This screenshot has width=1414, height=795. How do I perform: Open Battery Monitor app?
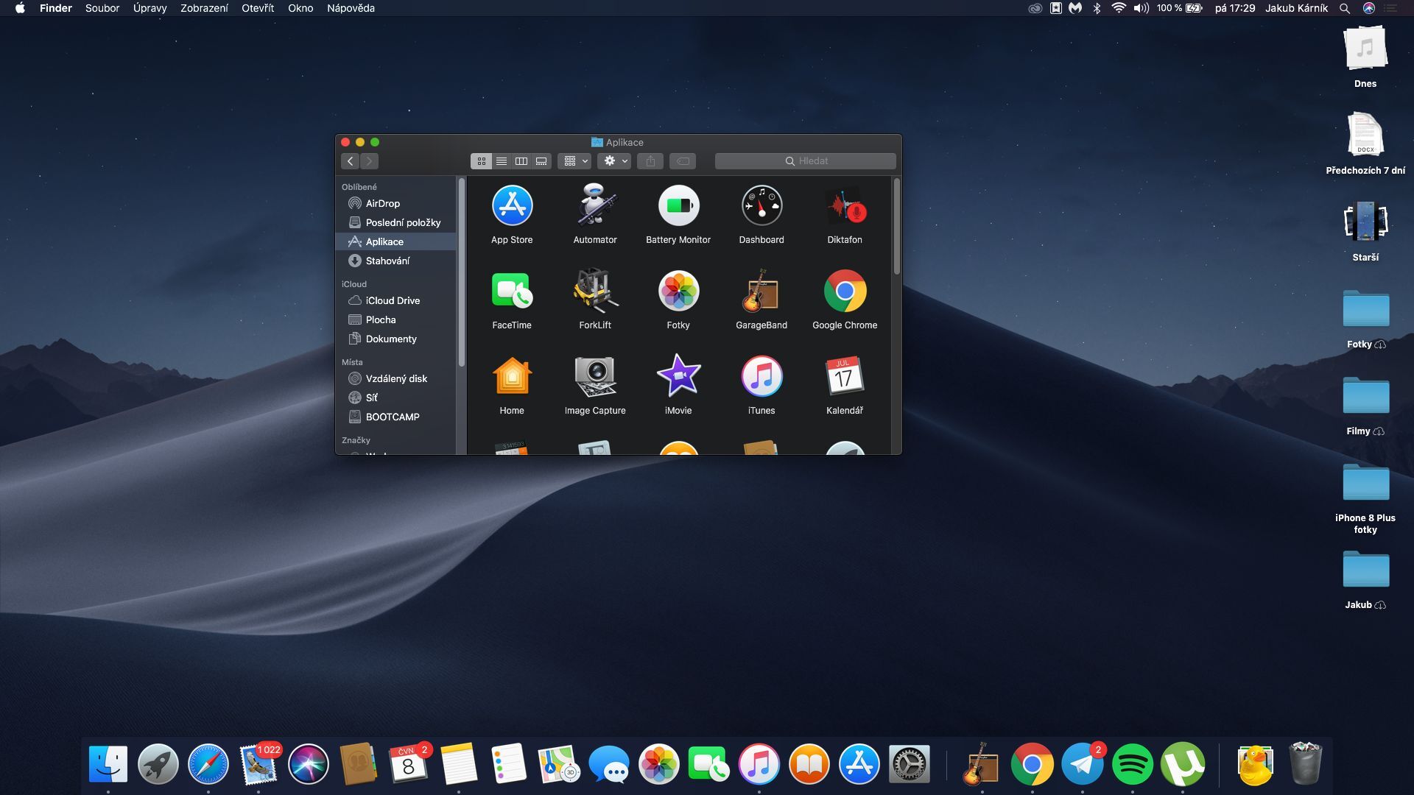[x=678, y=206]
